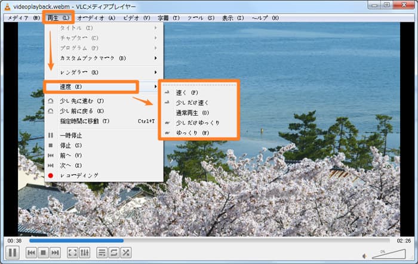This screenshot has height=264, width=418.
Task: Open the 字幕 menu
Action: pos(168,18)
